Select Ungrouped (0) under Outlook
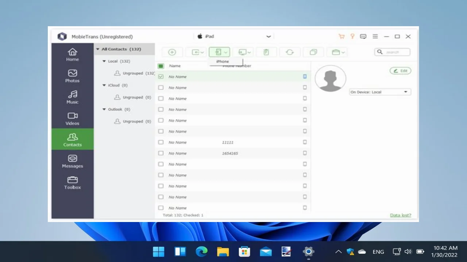The height and width of the screenshot is (262, 467). pyautogui.click(x=133, y=121)
